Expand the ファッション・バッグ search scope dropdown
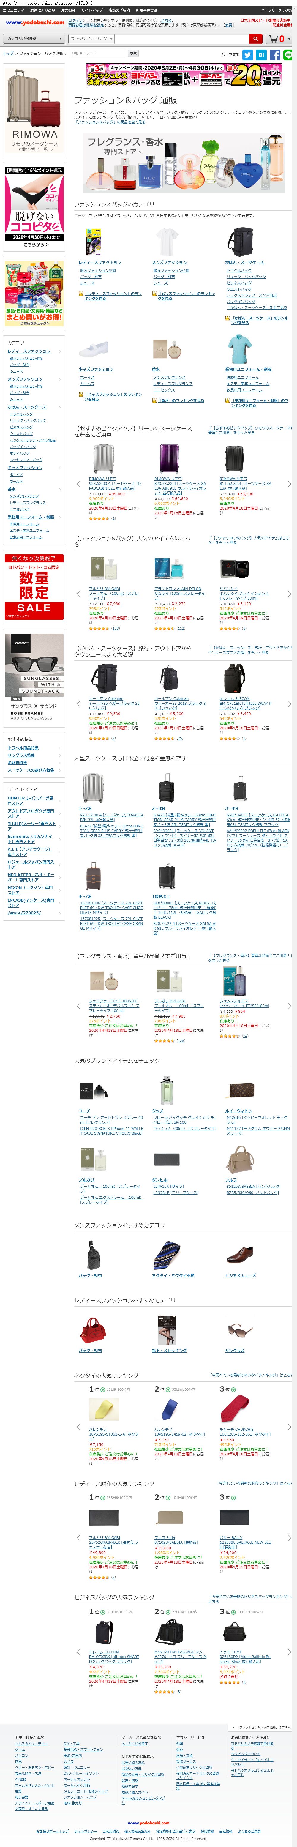This screenshot has height=1847, width=297. [x=91, y=39]
